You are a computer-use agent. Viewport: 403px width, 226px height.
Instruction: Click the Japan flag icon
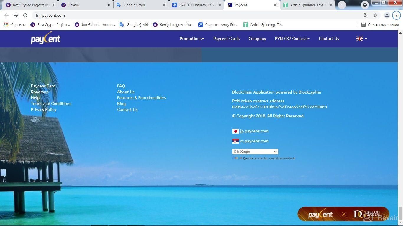(235, 131)
